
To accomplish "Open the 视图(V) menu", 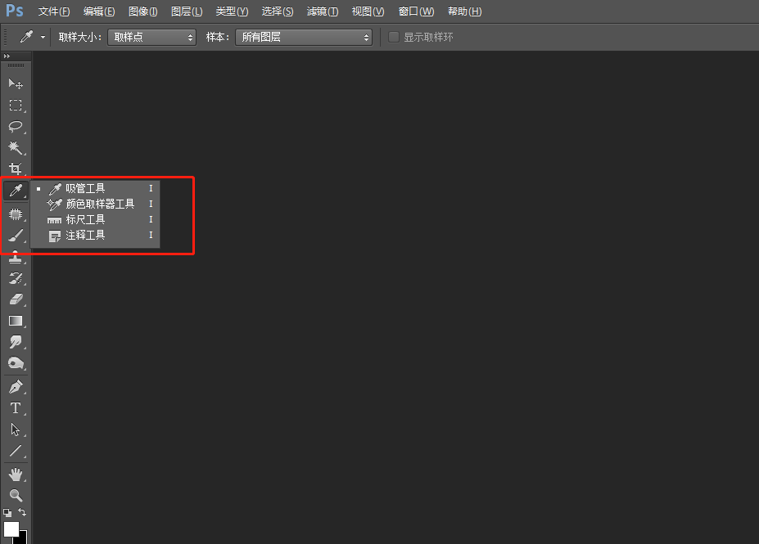I will 368,11.
